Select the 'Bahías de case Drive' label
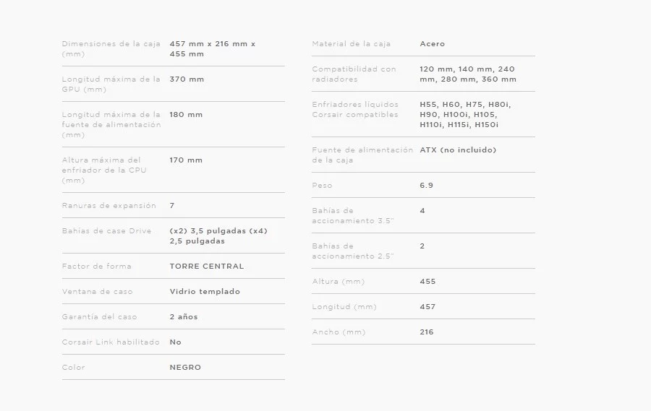The image size is (651, 411). 106,230
